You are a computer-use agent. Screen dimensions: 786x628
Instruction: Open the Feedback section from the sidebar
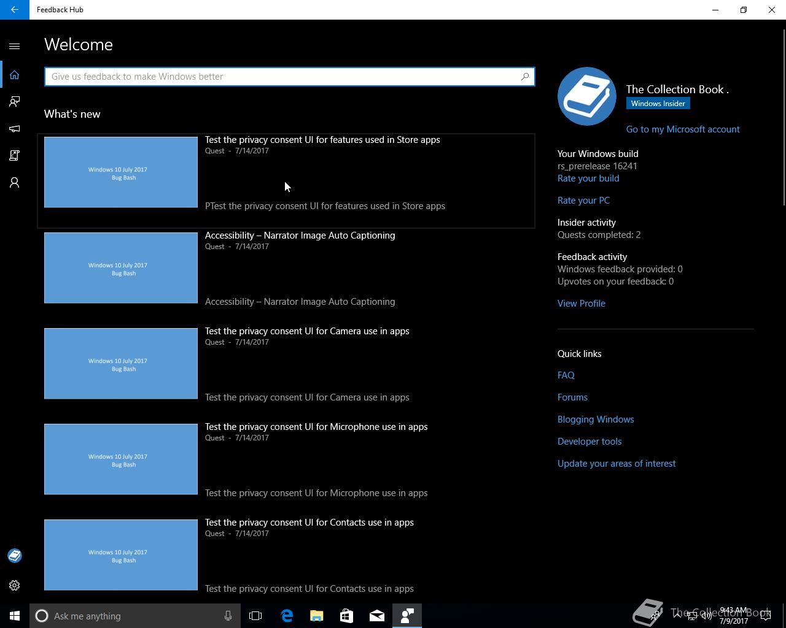tap(15, 102)
